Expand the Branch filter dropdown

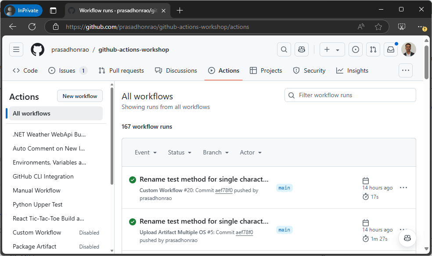[x=216, y=152]
